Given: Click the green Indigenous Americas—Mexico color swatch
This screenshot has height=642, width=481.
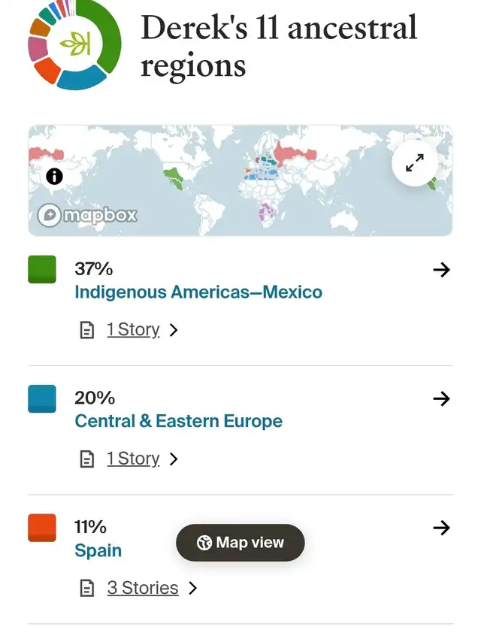Looking at the screenshot, I should tap(42, 269).
